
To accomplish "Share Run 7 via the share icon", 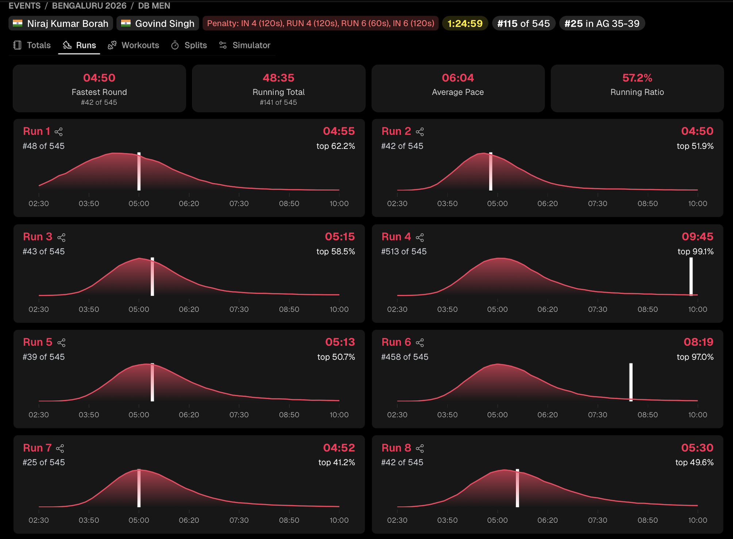I will pyautogui.click(x=60, y=448).
